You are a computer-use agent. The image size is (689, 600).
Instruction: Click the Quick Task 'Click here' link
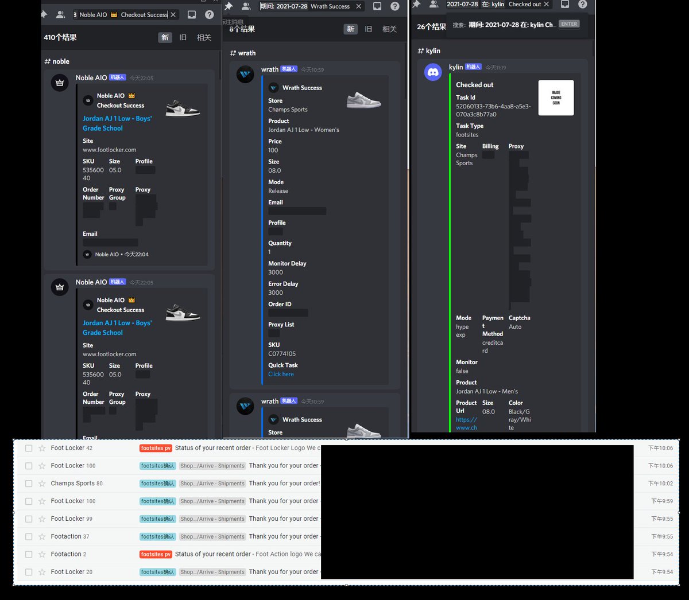281,374
